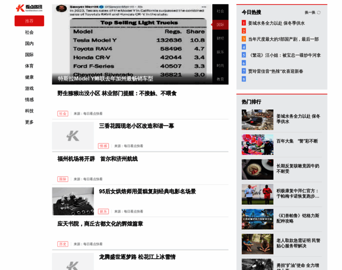Screen dimensions: 342x270
Task: Open ranking thumbnail for 长期反复咳嗽 story
Action: [257, 170]
